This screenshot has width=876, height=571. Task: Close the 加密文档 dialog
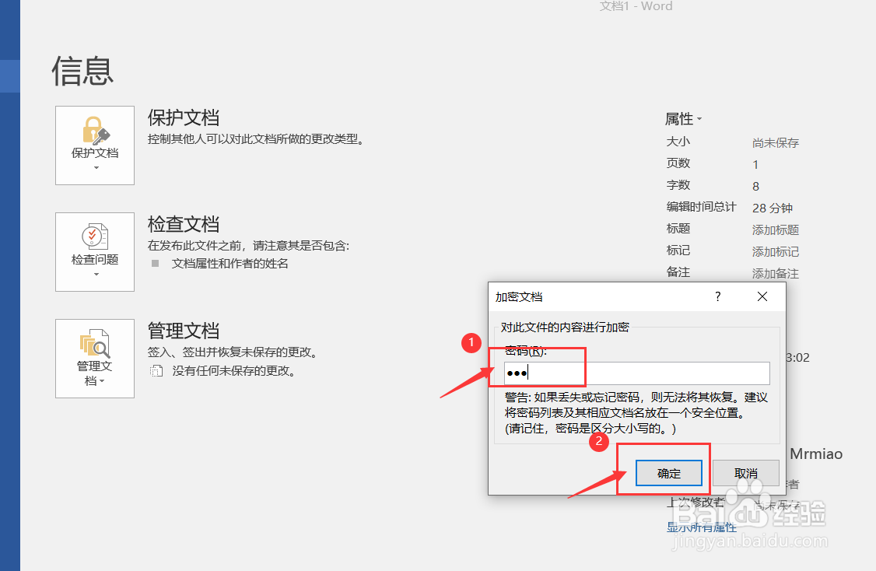pos(762,296)
